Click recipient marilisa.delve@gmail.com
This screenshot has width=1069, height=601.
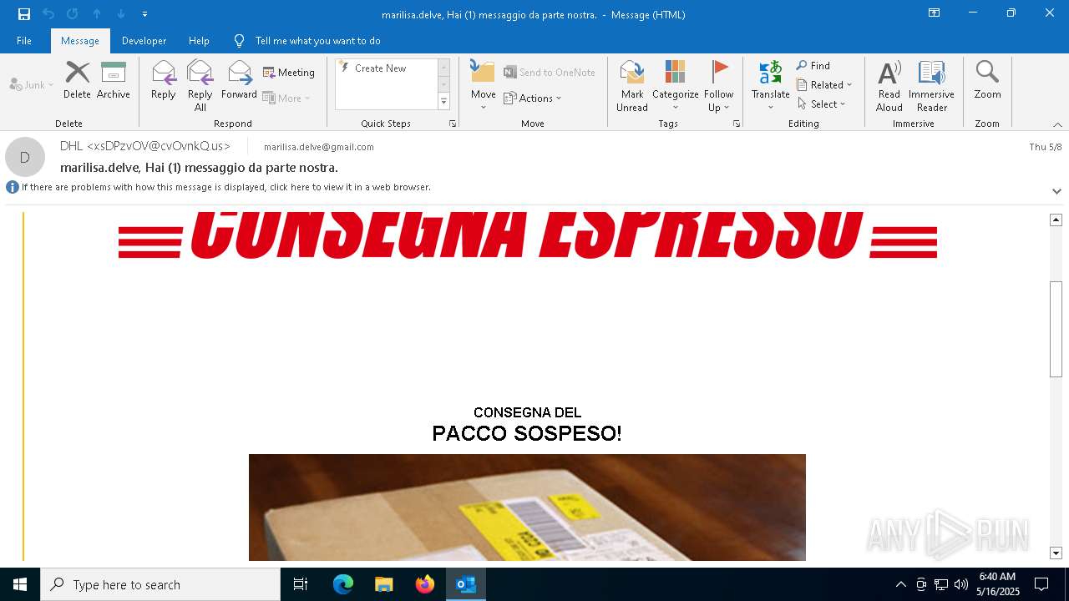[x=319, y=147]
